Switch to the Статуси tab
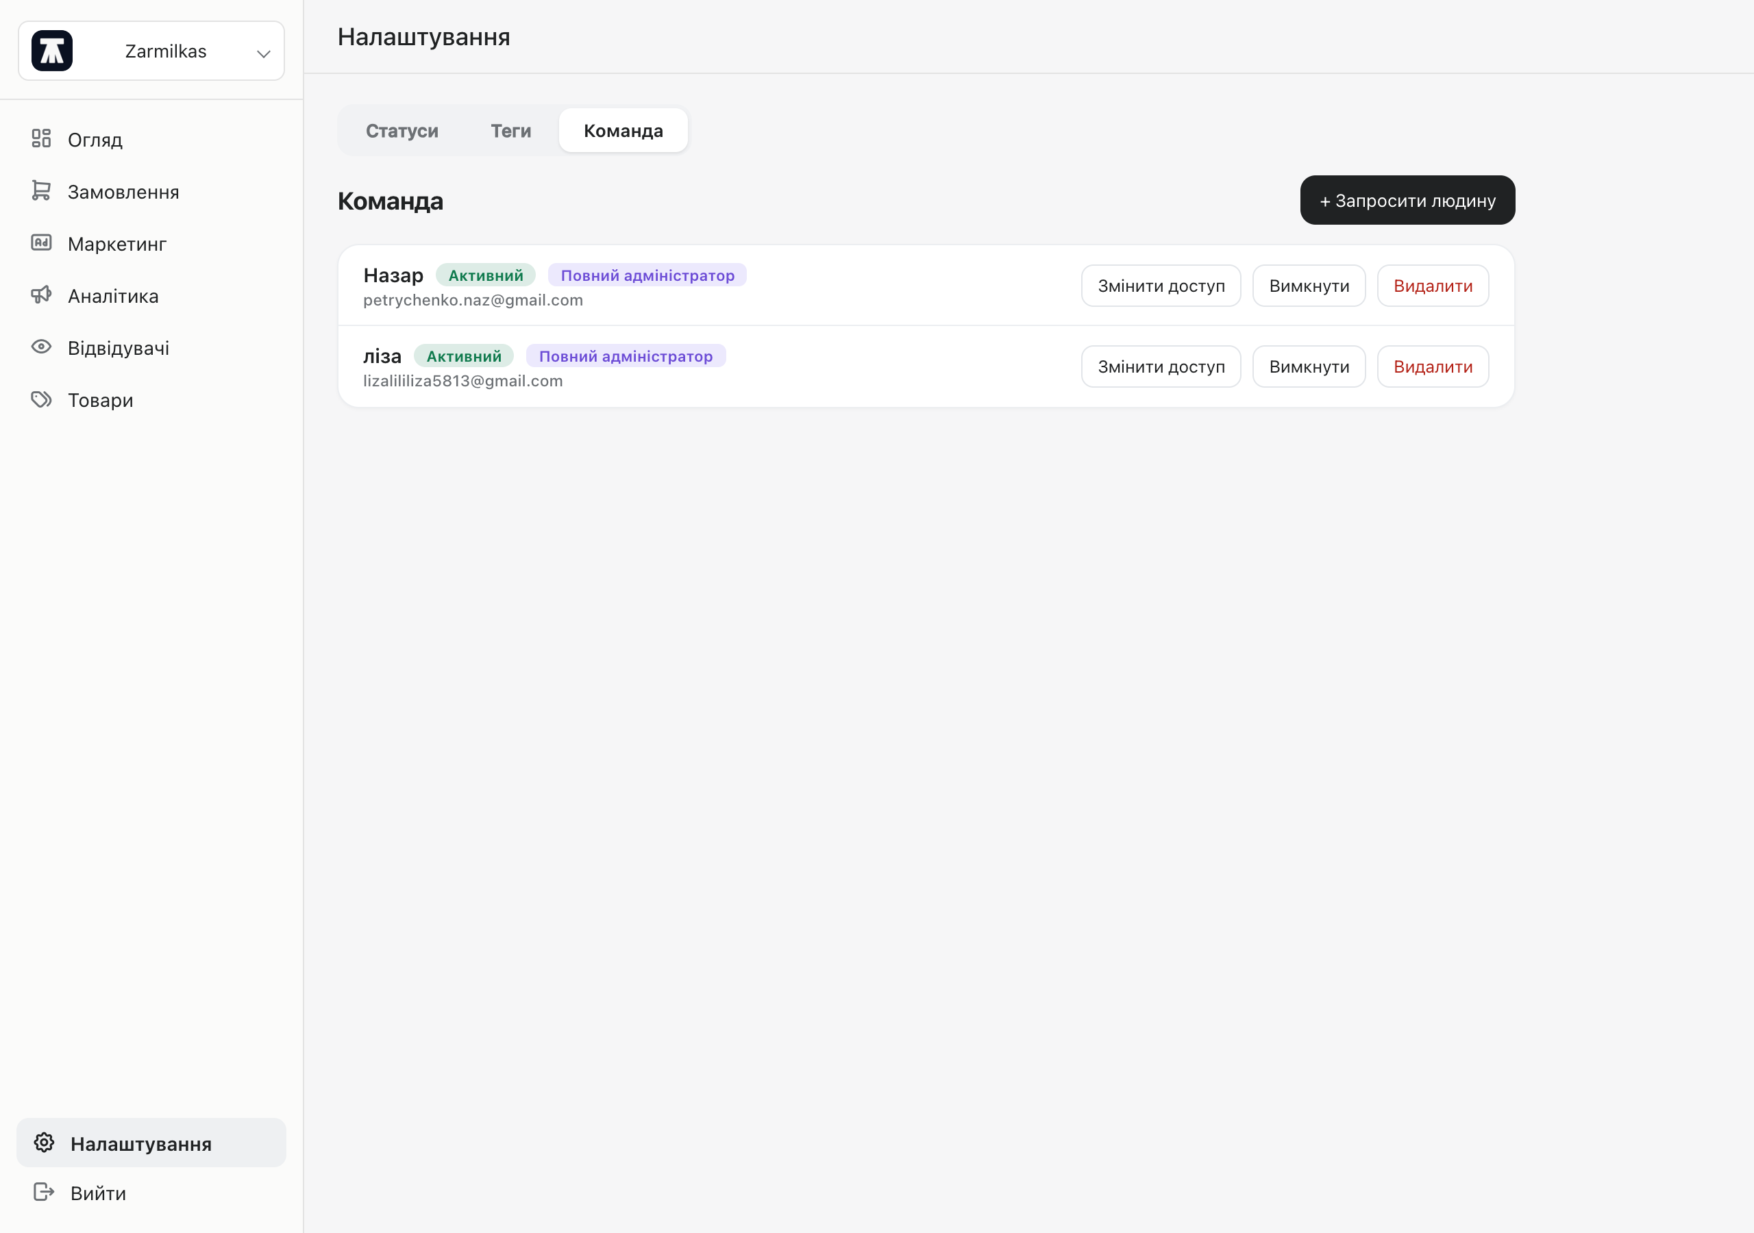This screenshot has width=1754, height=1233. coord(402,131)
